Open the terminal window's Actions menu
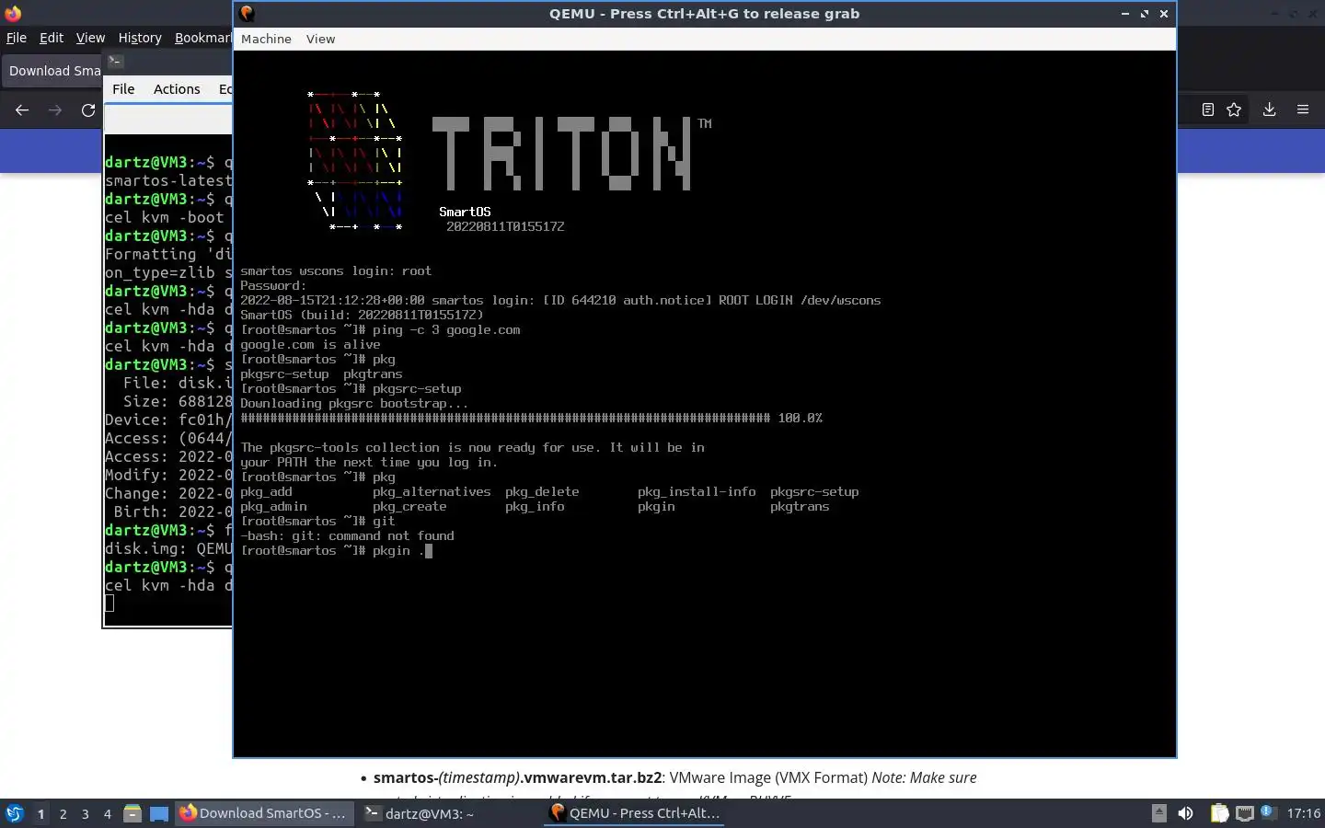Screen dimensions: 1325x828 (177, 89)
